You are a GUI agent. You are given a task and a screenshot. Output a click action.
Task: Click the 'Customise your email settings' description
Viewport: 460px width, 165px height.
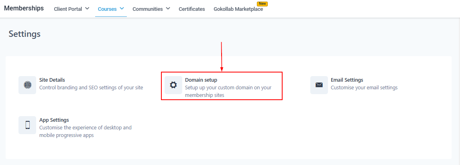[x=364, y=88]
